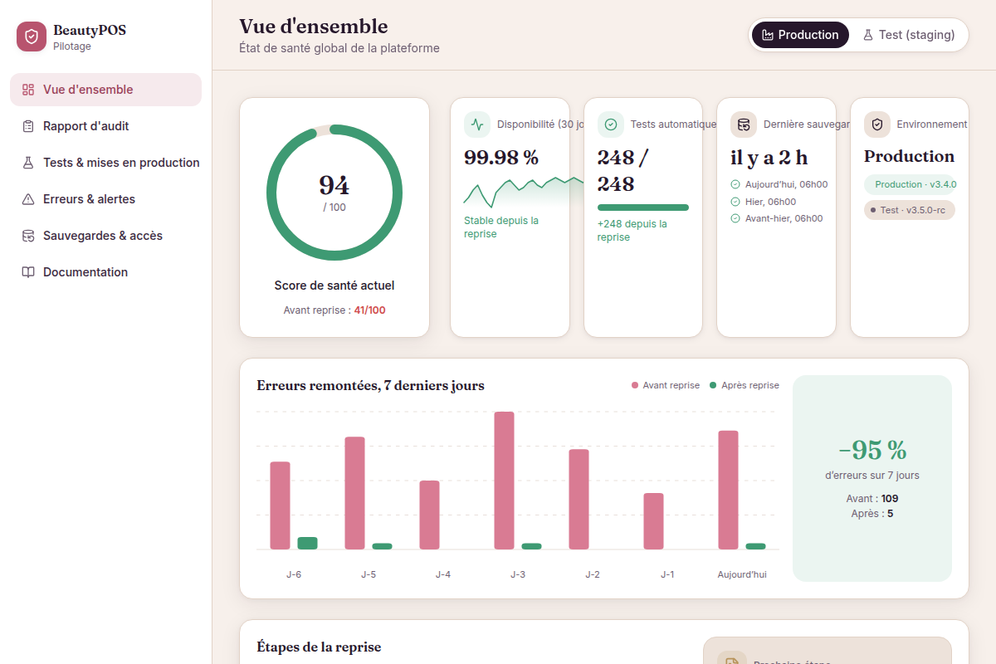Click the check icon beside Hier, 06h00
This screenshot has width=996, height=664.
tap(735, 202)
